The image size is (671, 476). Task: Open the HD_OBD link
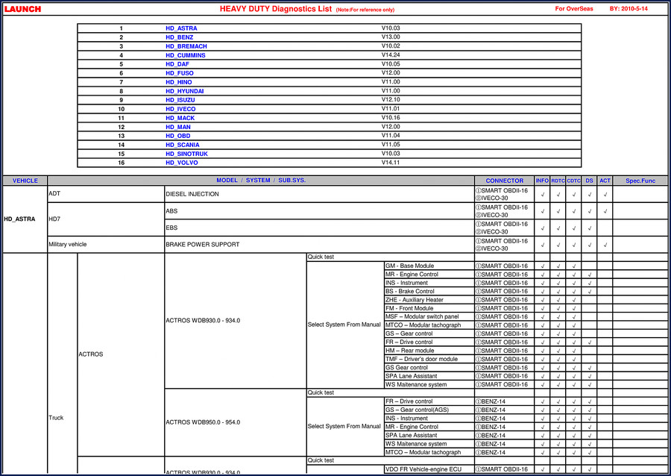[178, 136]
